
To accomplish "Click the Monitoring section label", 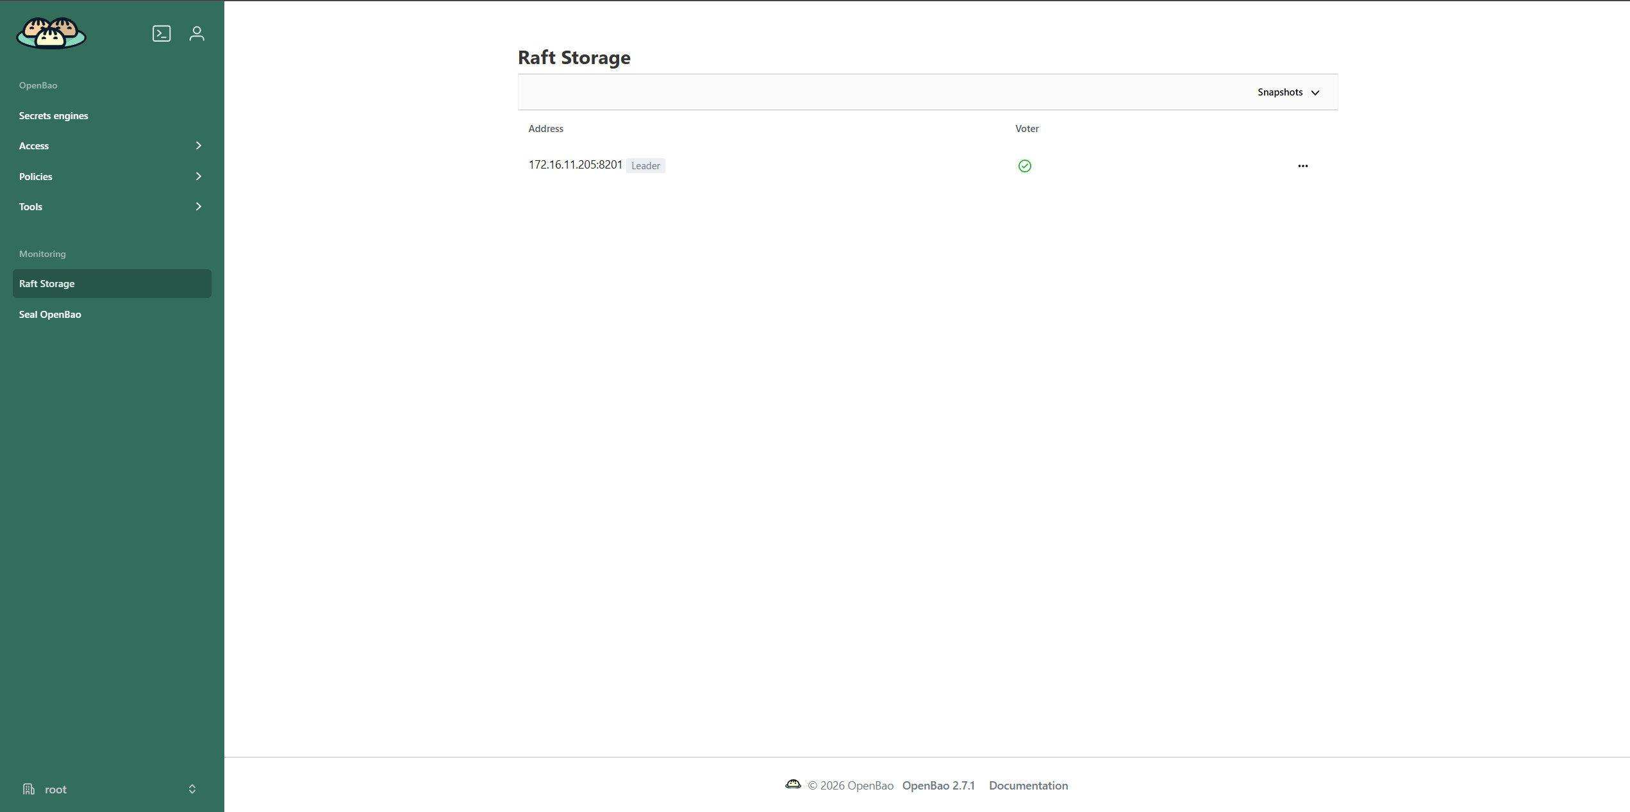I will [42, 254].
